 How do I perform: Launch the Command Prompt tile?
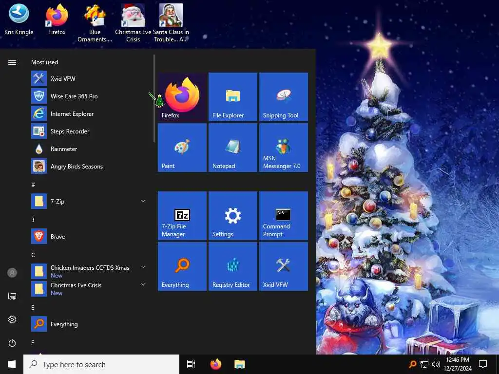(284, 216)
